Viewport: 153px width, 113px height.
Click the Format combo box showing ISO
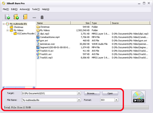(109, 100)
